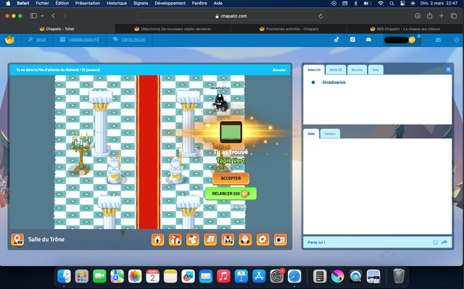Image resolution: width=464 pixels, height=289 pixels.
Task: Switch to the Amis tab
Action: coord(336,70)
